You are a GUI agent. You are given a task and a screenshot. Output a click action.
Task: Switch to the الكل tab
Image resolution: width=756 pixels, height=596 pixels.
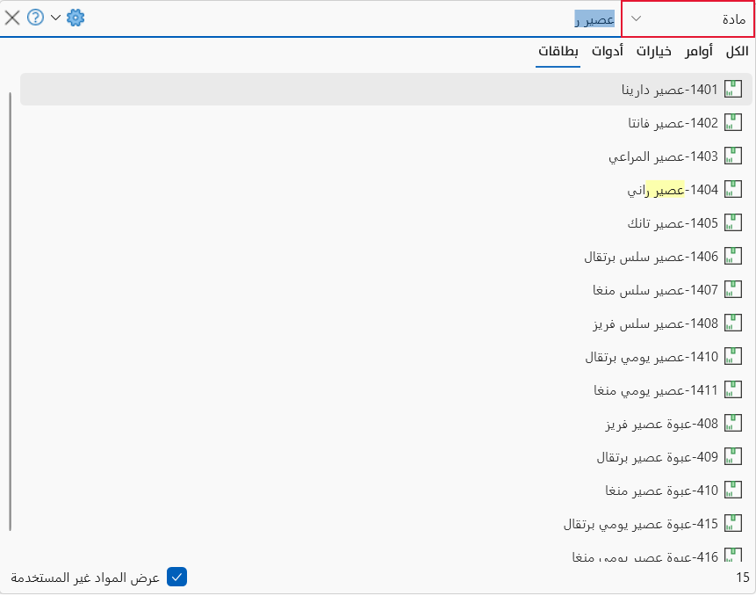(x=737, y=52)
